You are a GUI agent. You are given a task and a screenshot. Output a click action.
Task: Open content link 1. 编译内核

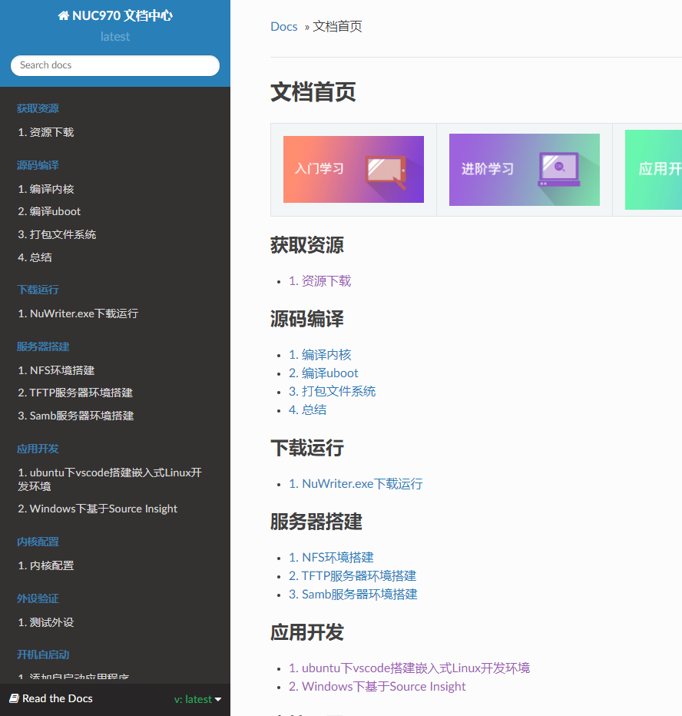pos(320,355)
